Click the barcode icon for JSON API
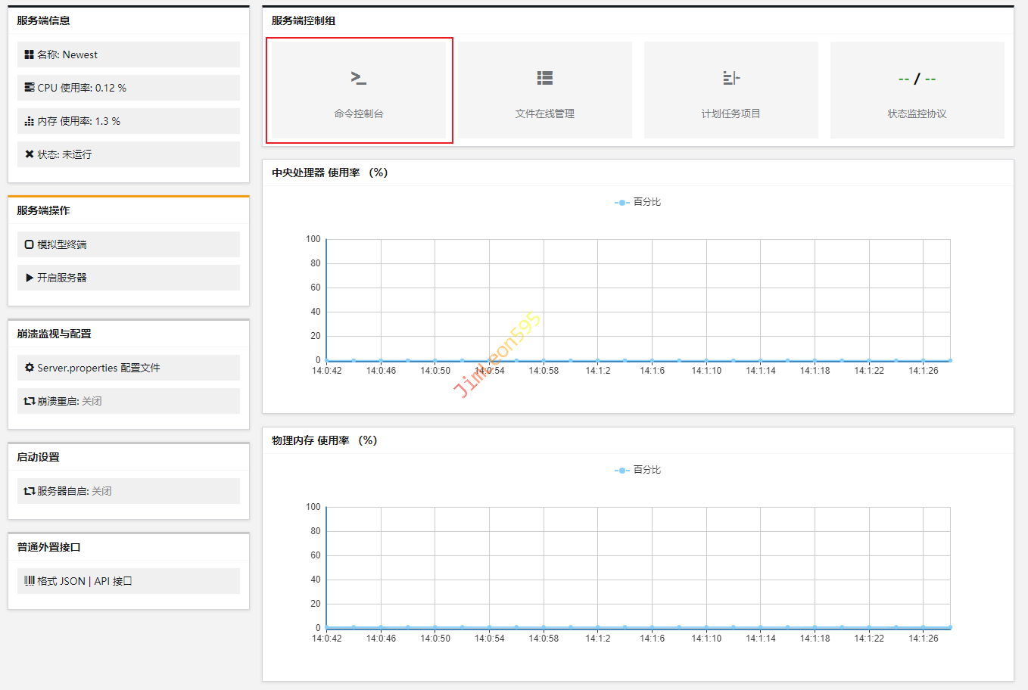Image resolution: width=1028 pixels, height=690 pixels. (30, 581)
